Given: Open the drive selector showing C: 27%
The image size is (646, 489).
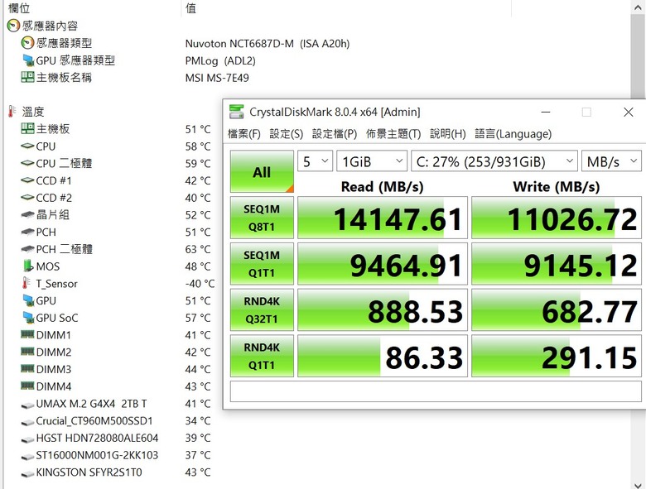Looking at the screenshot, I should [494, 161].
